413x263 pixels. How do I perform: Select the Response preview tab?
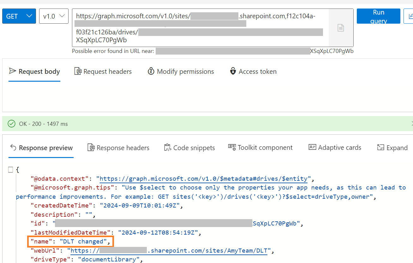point(41,148)
